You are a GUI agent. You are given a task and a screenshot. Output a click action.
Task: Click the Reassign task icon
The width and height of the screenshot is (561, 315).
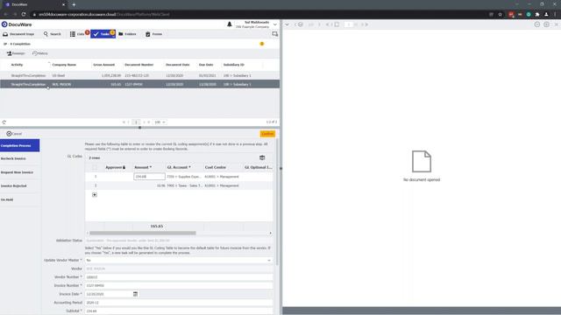click(16, 53)
